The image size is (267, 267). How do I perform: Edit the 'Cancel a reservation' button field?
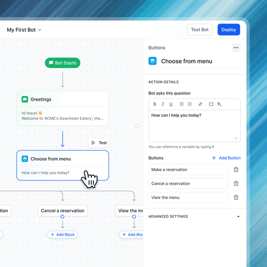coord(188,184)
